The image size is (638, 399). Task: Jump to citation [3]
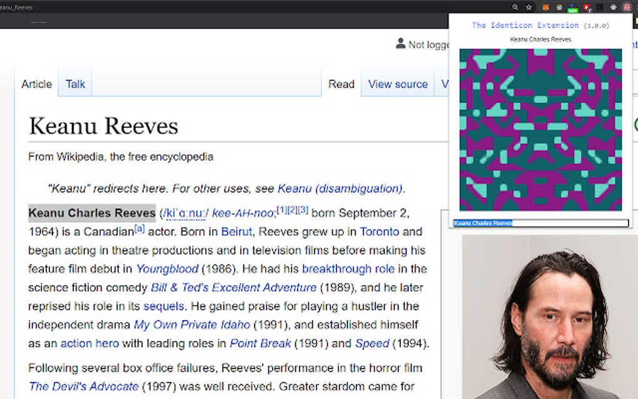point(303,210)
